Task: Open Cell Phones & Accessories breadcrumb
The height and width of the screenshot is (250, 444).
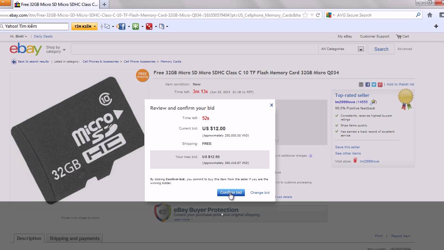Action: coord(101,61)
